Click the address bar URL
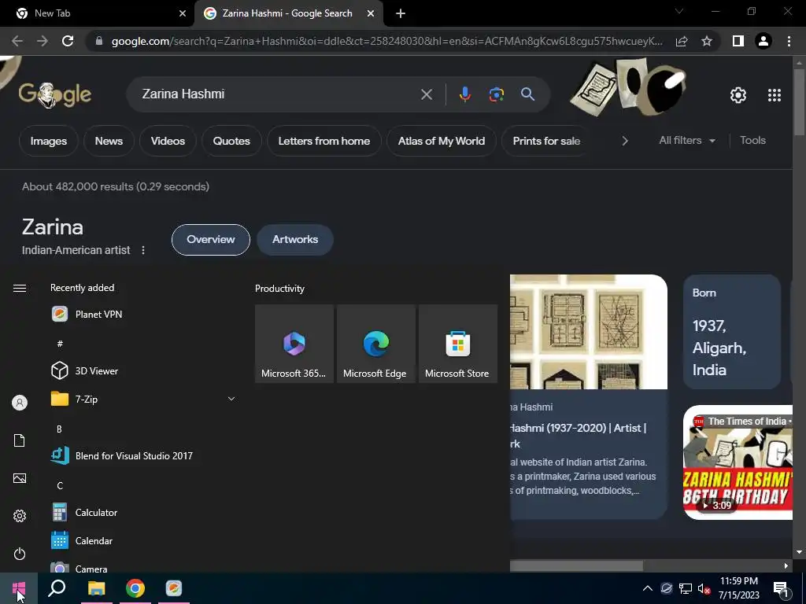This screenshot has height=604, width=806. pyautogui.click(x=386, y=41)
